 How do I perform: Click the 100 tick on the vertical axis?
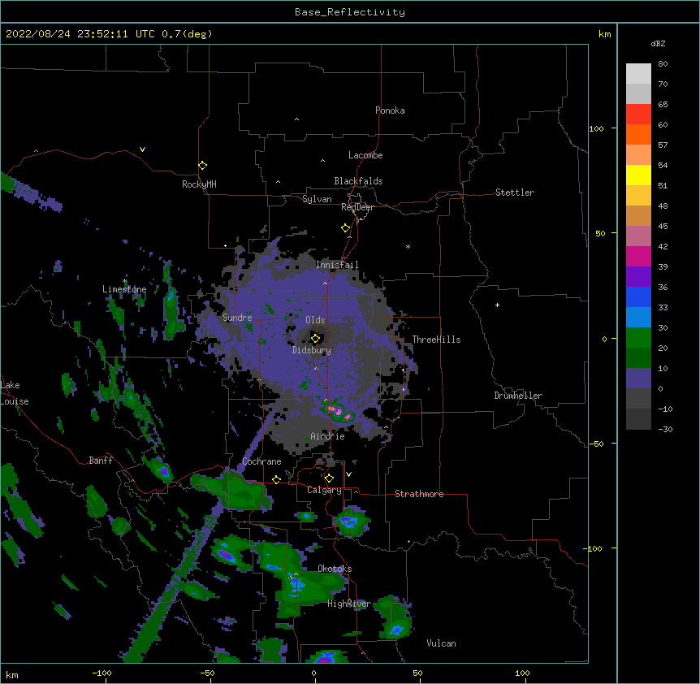[x=596, y=128]
